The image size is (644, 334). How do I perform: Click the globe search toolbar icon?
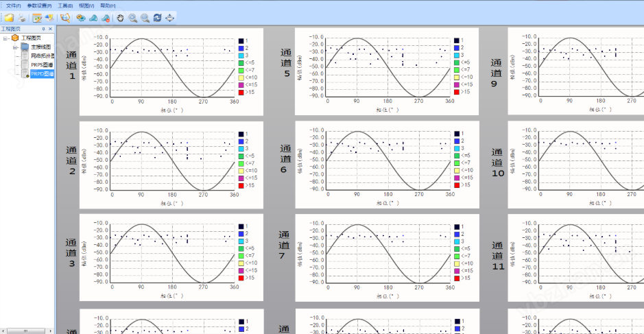[x=65, y=17]
